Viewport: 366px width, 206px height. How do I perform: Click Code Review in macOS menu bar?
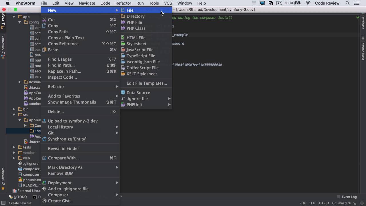click(327, 3)
